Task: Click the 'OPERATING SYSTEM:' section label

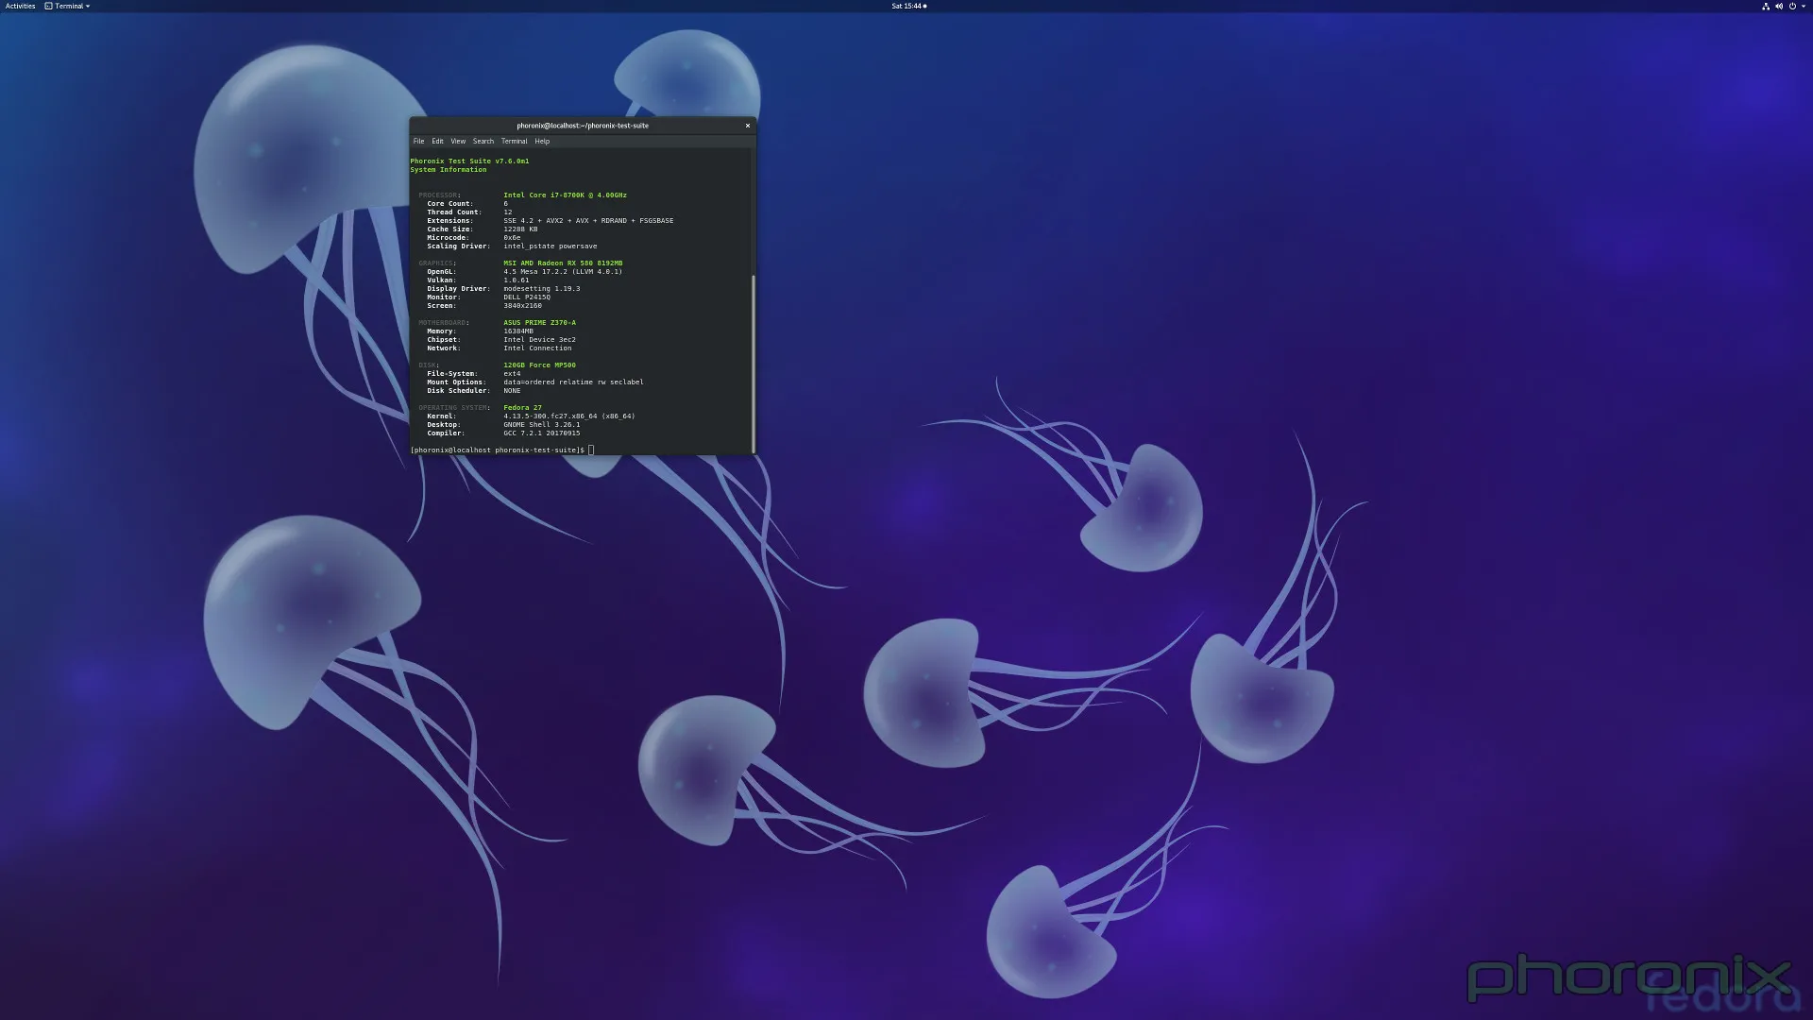Action: (454, 408)
